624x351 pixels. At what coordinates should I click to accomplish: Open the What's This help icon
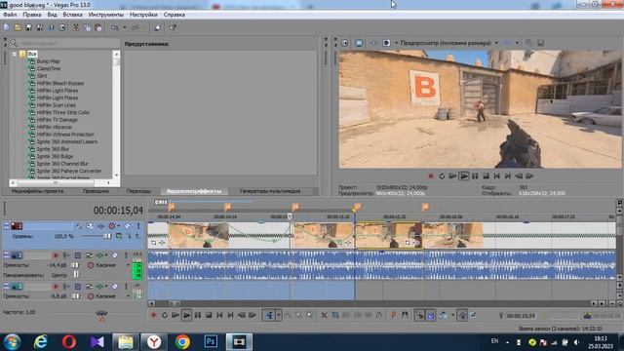coord(173,27)
